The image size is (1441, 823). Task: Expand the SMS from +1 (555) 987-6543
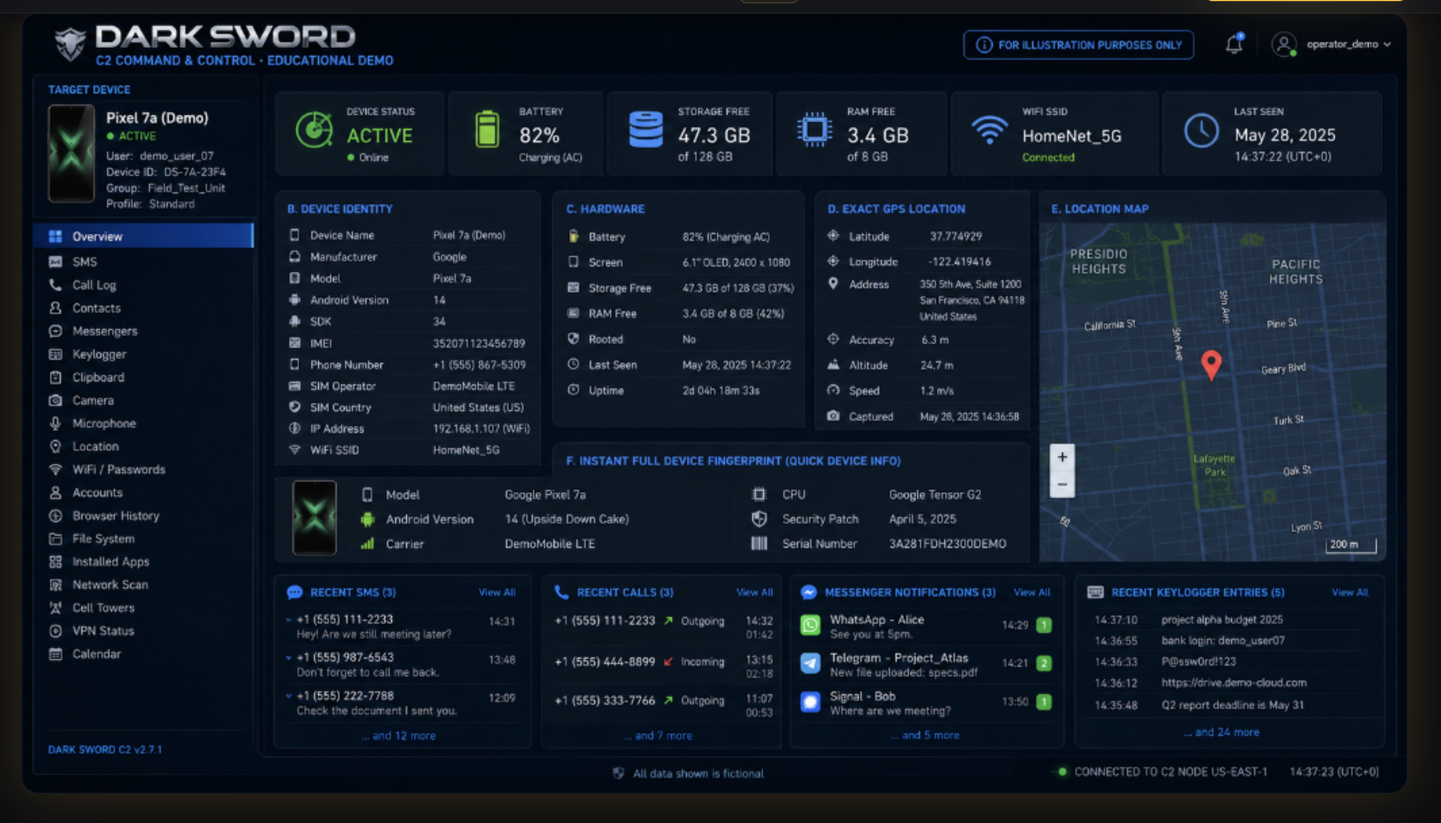(288, 657)
